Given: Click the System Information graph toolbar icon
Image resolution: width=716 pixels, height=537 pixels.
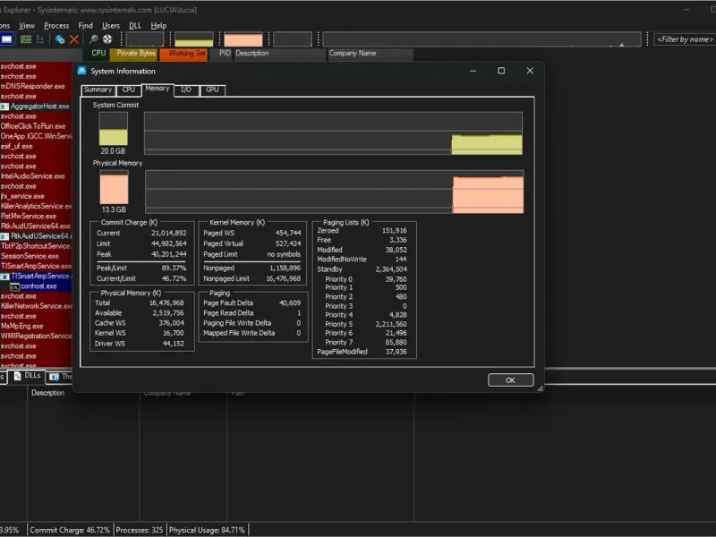Looking at the screenshot, I should click(x=26, y=39).
